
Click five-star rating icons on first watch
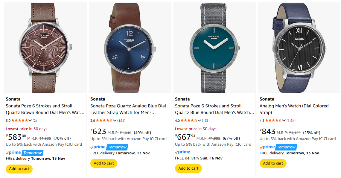pos(19,121)
